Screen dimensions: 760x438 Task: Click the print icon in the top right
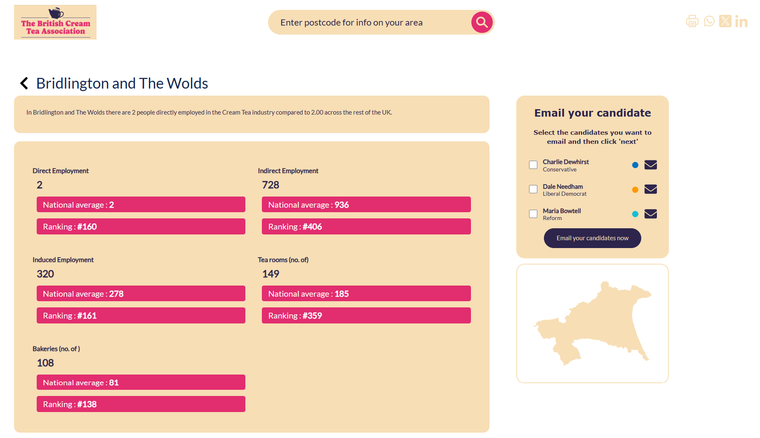tap(692, 21)
